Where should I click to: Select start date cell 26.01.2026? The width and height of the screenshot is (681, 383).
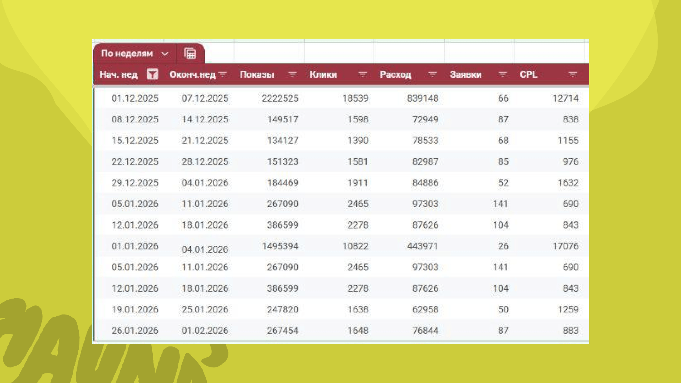(135, 331)
